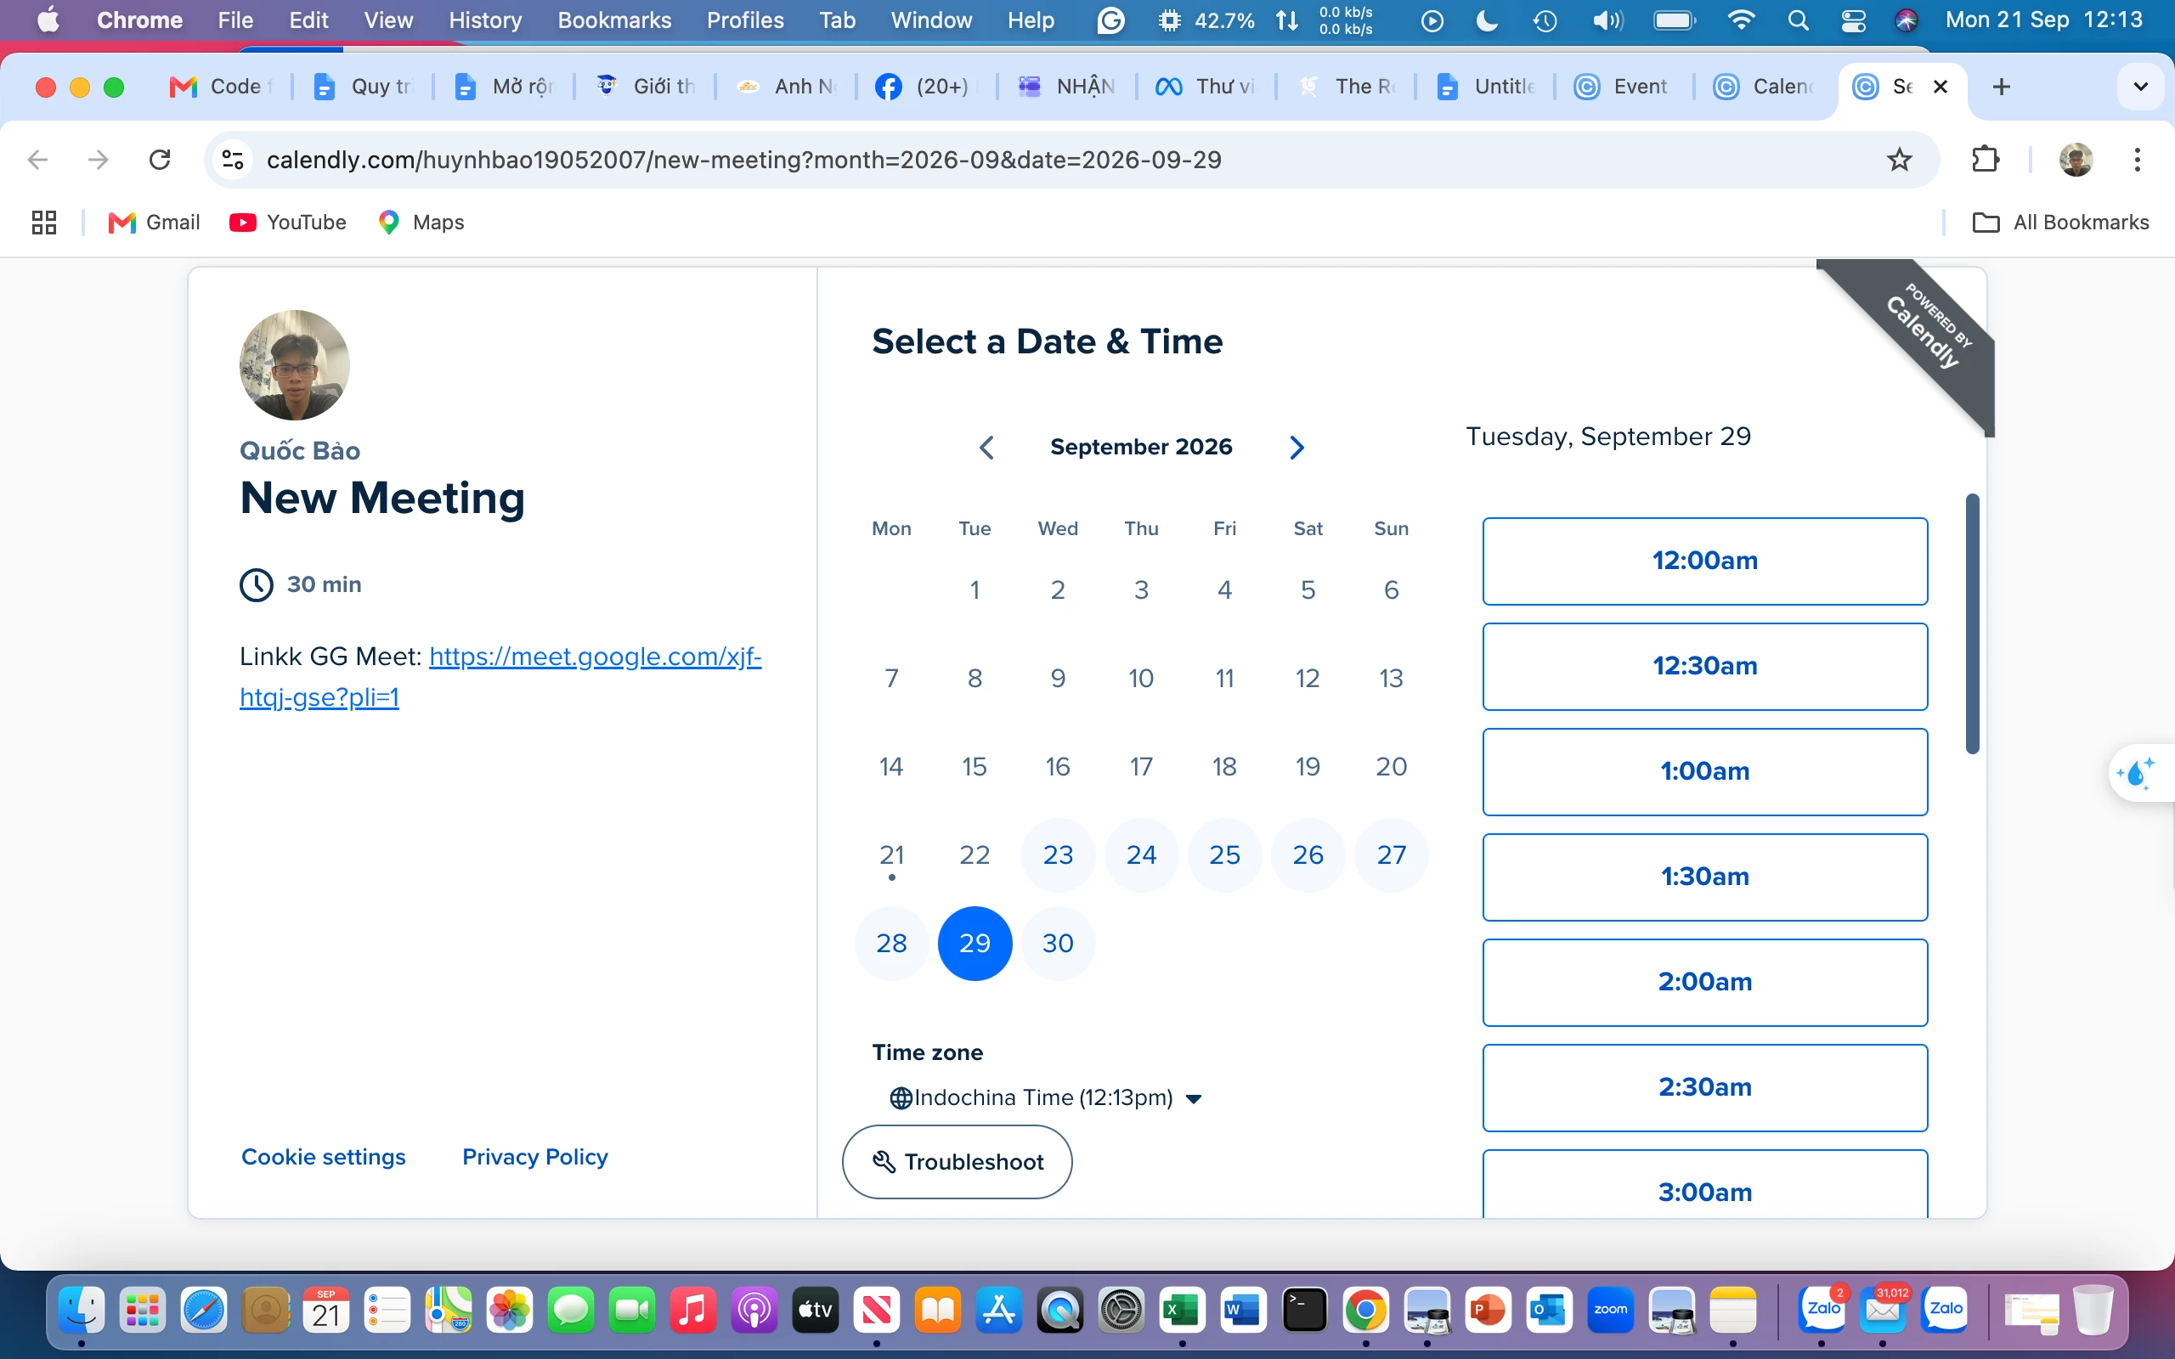
Task: Go to next month in calendar
Action: pyautogui.click(x=1296, y=447)
